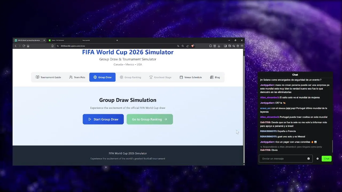342x192 pixels.
Task: Click the browser forward arrow
Action: pyautogui.click(x=20, y=46)
